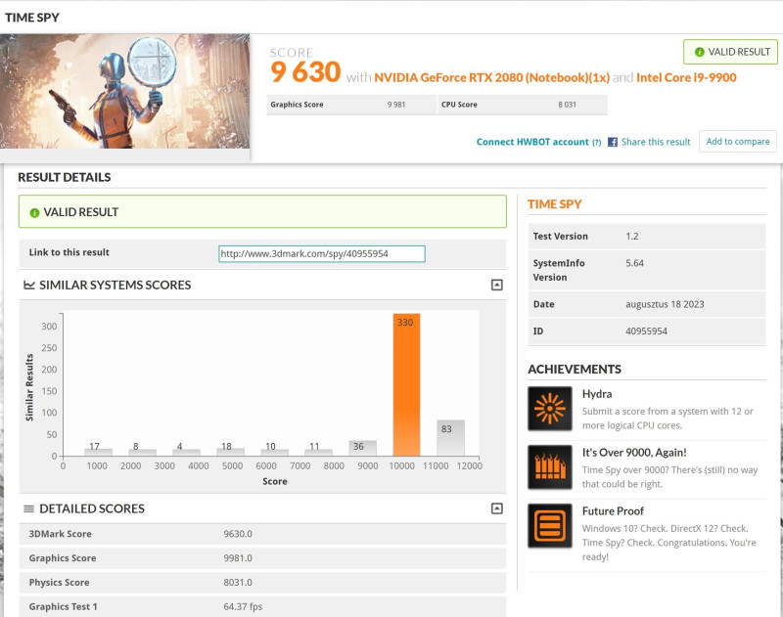
Task: Click the top-right VALID RESULT badge
Action: 730,52
